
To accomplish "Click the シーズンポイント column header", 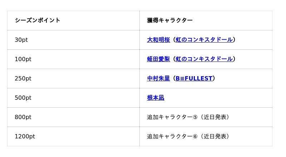I will [38, 20].
